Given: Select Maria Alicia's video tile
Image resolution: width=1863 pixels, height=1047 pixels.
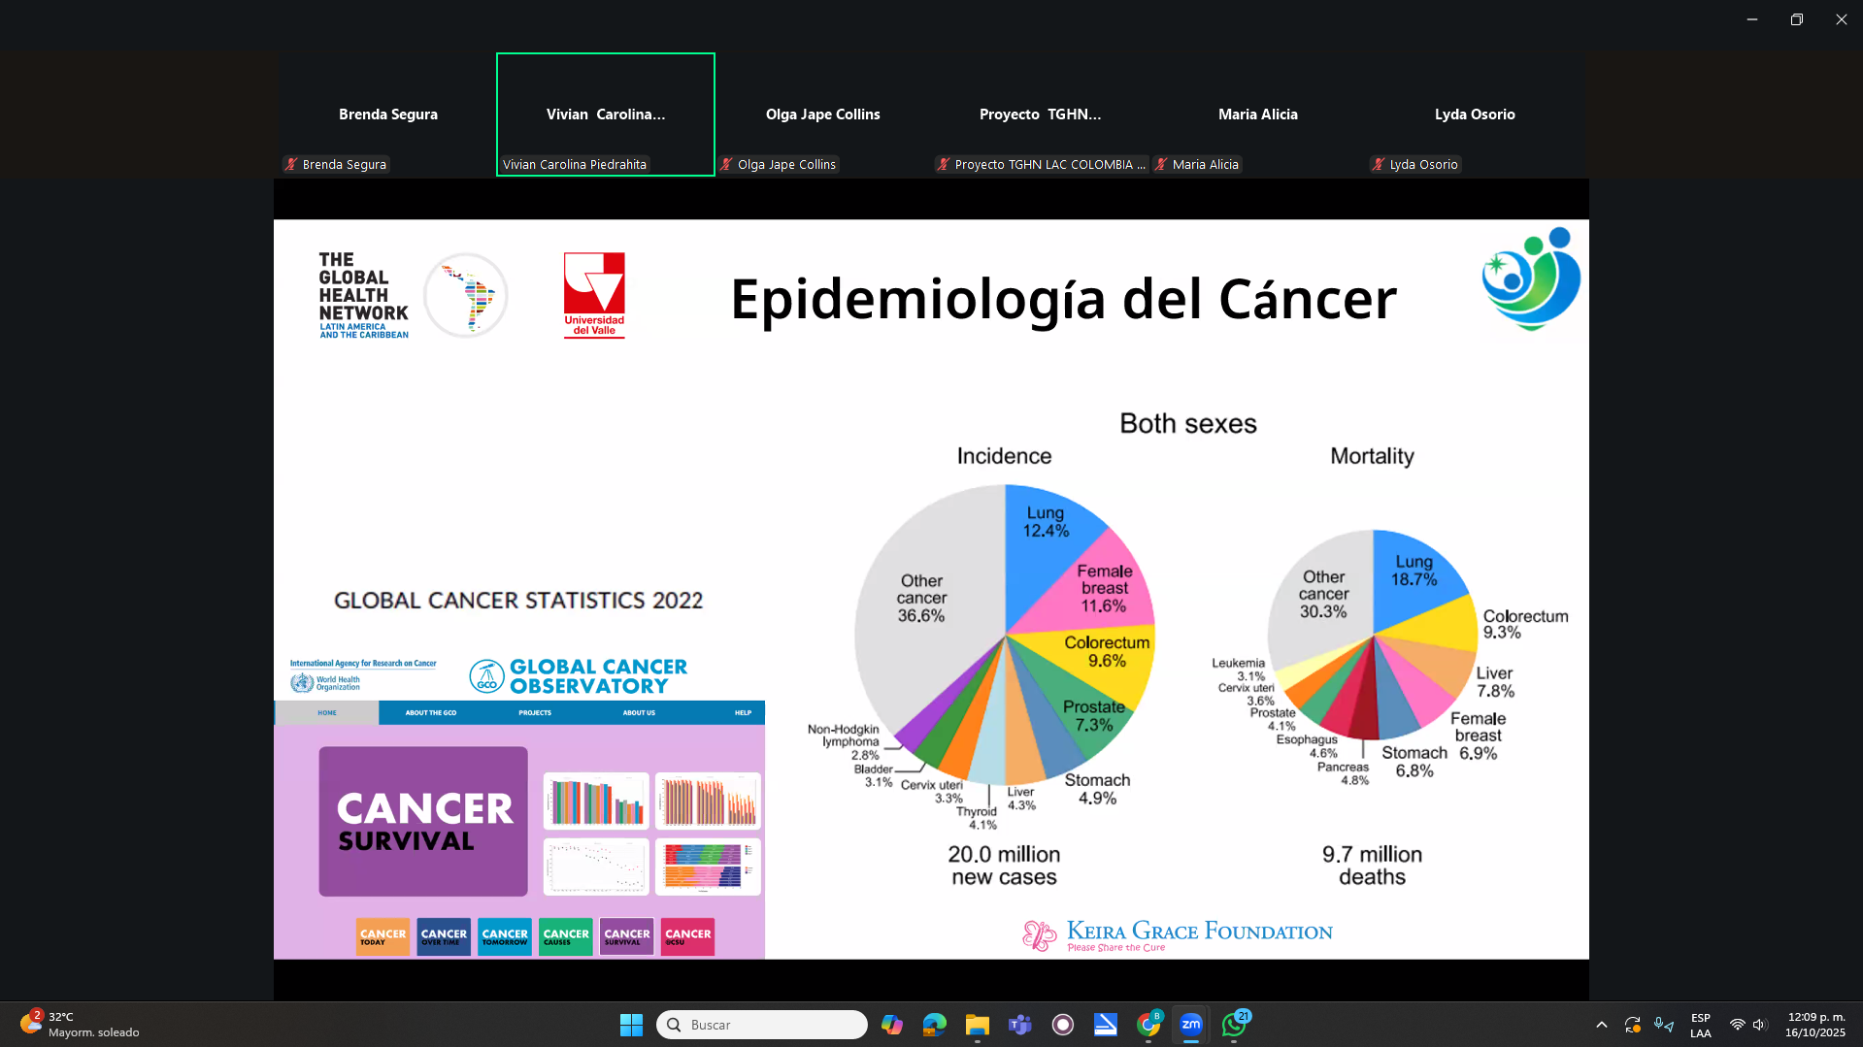Looking at the screenshot, I should 1257,114.
